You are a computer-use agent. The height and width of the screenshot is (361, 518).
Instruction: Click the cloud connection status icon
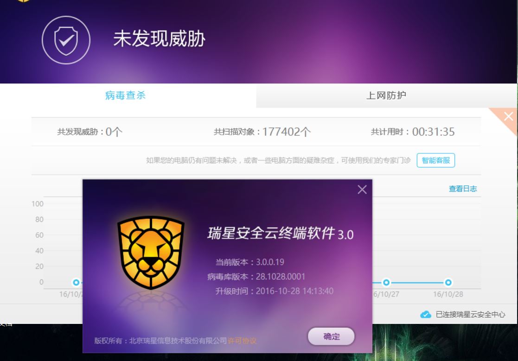pyautogui.click(x=426, y=315)
